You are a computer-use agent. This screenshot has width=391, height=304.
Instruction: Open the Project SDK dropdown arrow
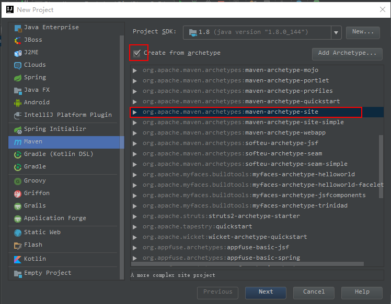336,32
